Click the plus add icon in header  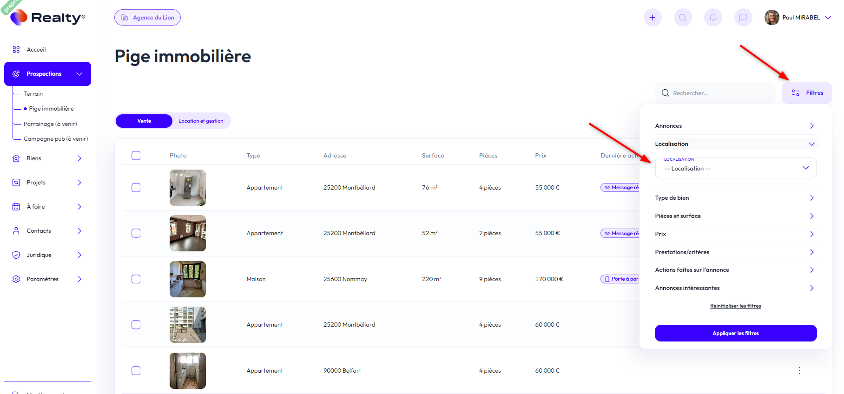click(x=652, y=18)
